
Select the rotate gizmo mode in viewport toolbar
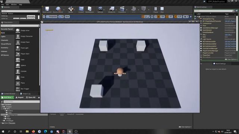[x=146, y=16]
